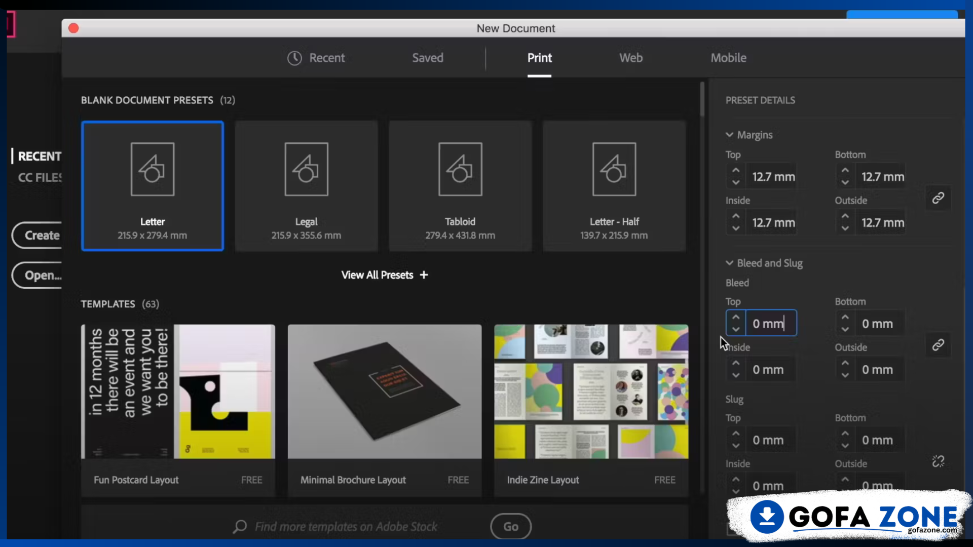
Task: Collapse the Margins section
Action: click(x=729, y=135)
